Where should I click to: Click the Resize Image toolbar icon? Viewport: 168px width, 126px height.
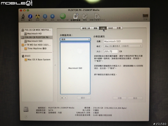[97, 16]
